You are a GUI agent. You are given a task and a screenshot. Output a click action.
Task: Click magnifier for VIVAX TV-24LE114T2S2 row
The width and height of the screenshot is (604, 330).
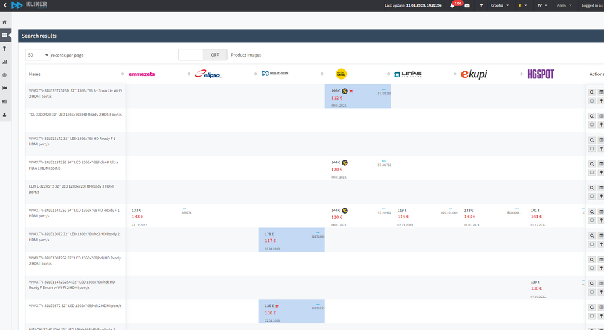click(x=592, y=212)
